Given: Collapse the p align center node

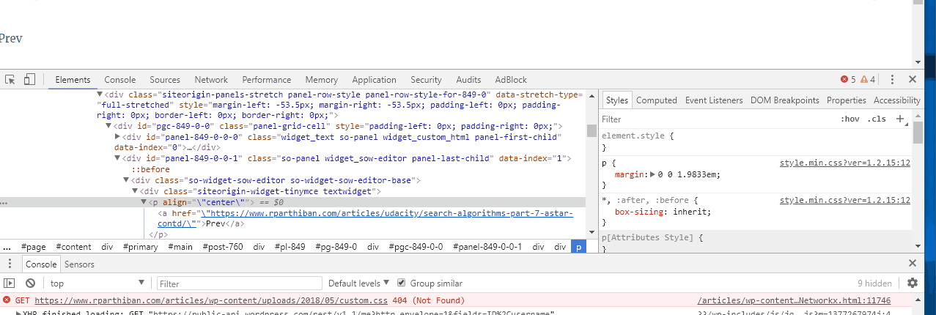Looking at the screenshot, I should pyautogui.click(x=144, y=202).
